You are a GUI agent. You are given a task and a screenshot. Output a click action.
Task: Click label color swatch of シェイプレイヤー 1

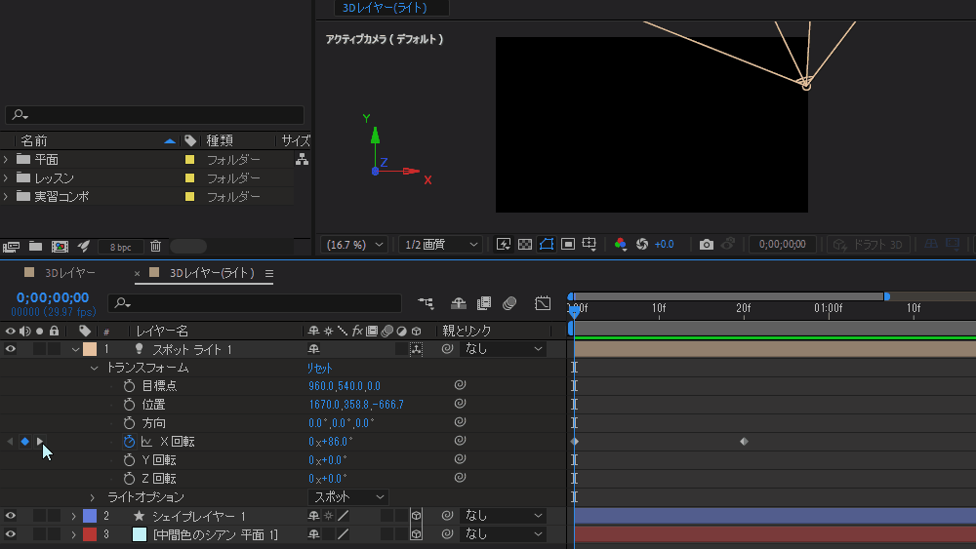(x=90, y=516)
